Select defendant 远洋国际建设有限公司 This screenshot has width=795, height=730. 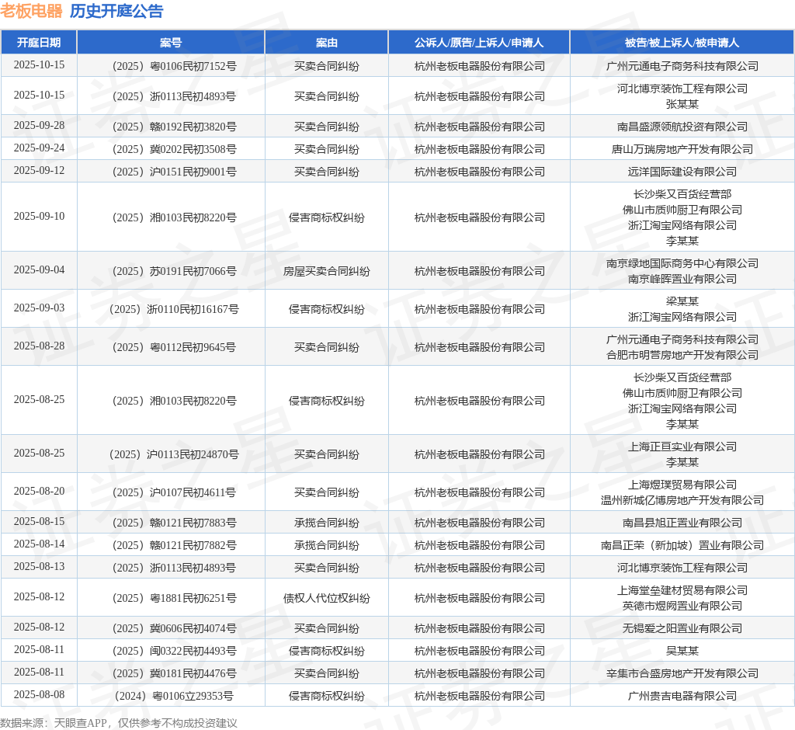(682, 172)
